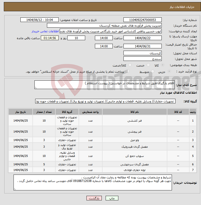The height and width of the screenshot is (205, 201).
Task: Click the نام کالا column header
Action: click(x=135, y=112)
